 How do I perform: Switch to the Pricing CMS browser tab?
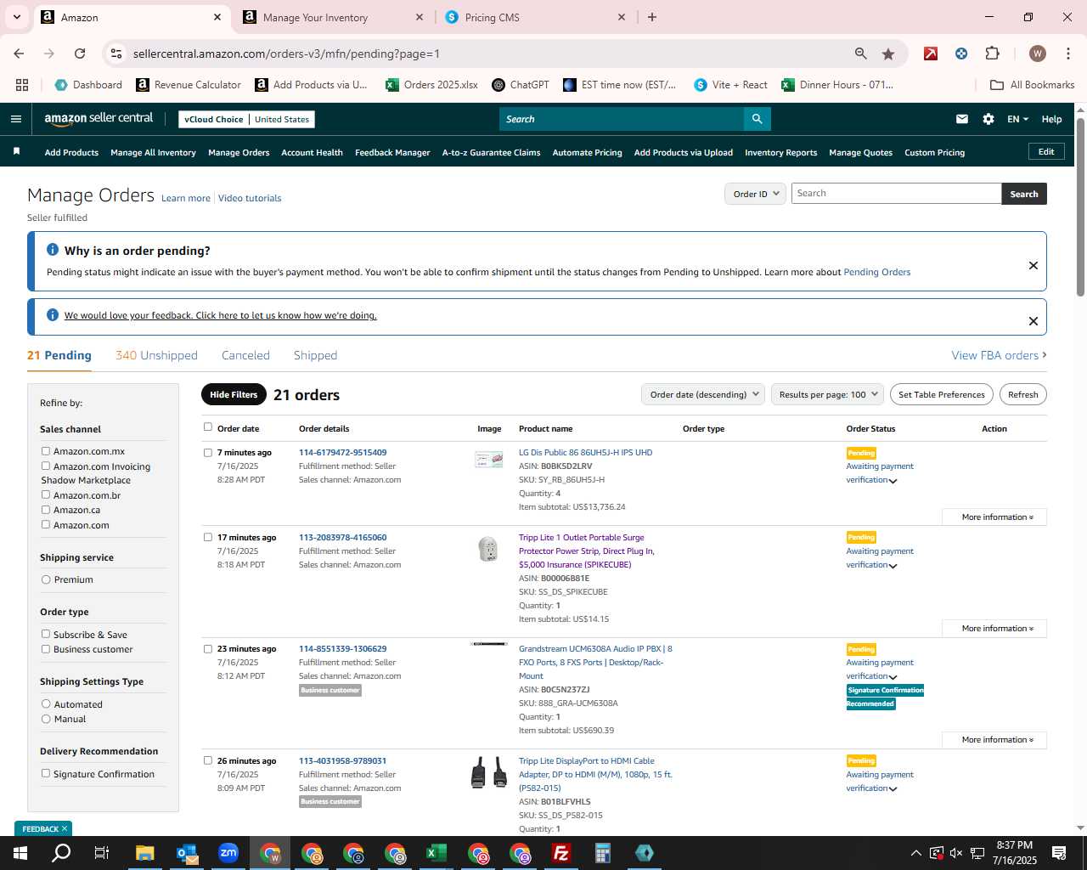[x=536, y=17]
